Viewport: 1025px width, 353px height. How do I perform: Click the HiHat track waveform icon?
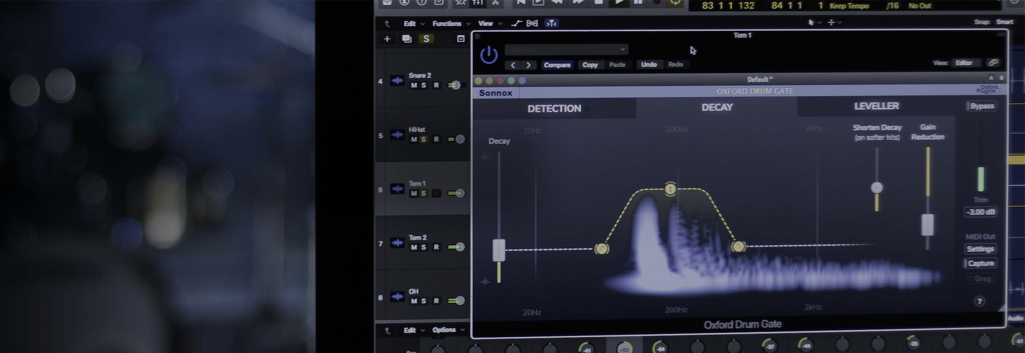click(397, 135)
